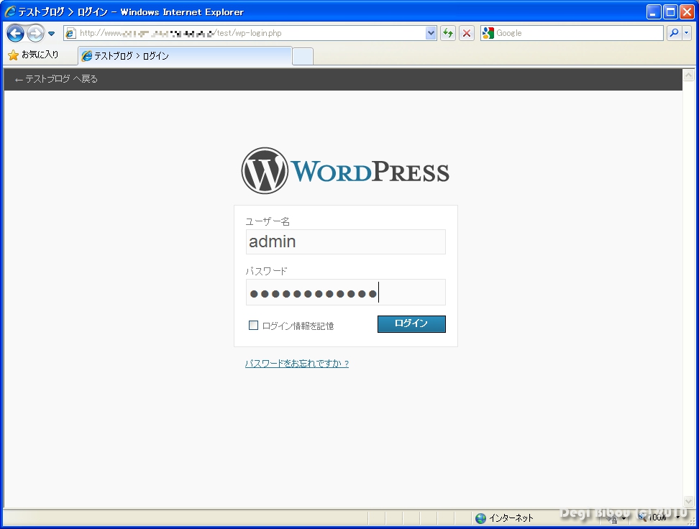Viewport: 699px width, 529px height.
Task: Click the blue ログイン button
Action: [x=411, y=324]
